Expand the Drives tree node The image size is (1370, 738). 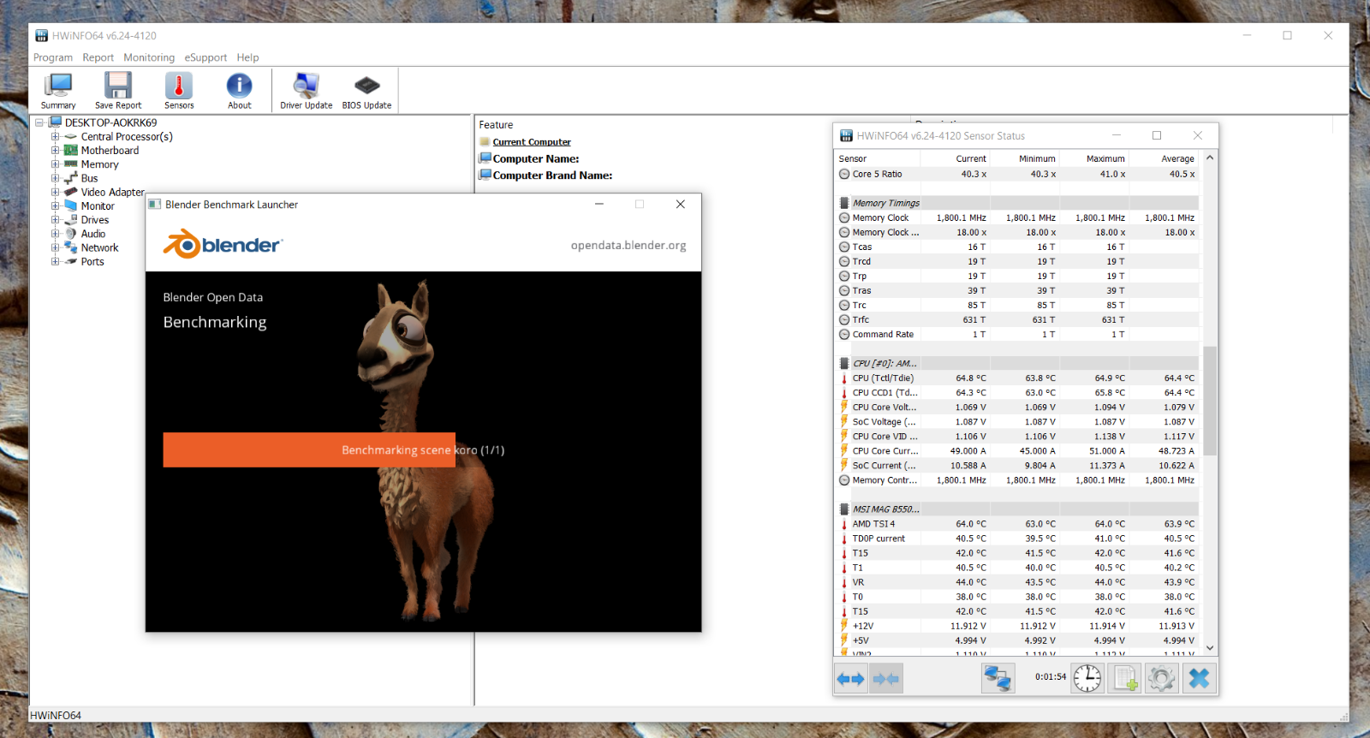pos(55,220)
